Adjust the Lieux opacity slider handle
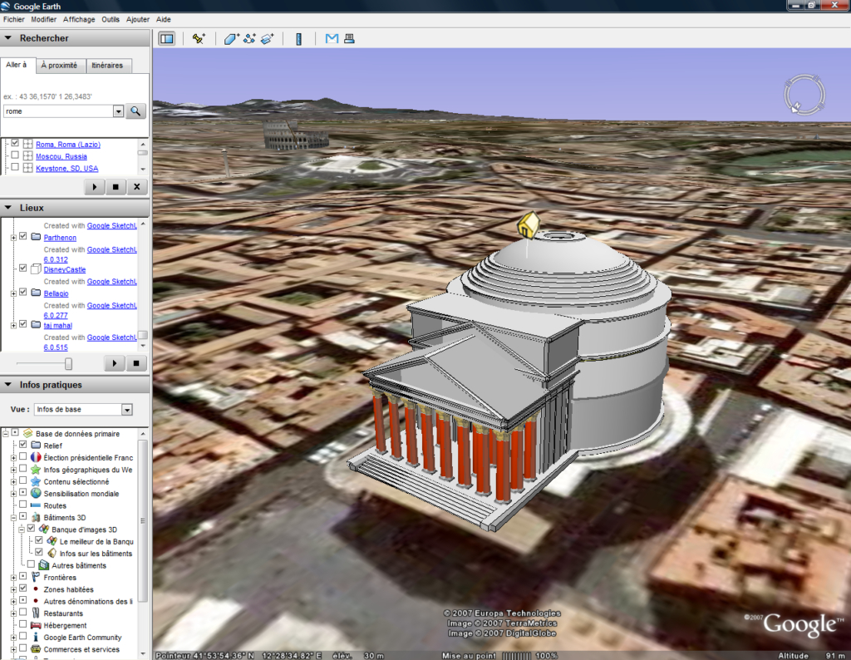 pyautogui.click(x=68, y=363)
